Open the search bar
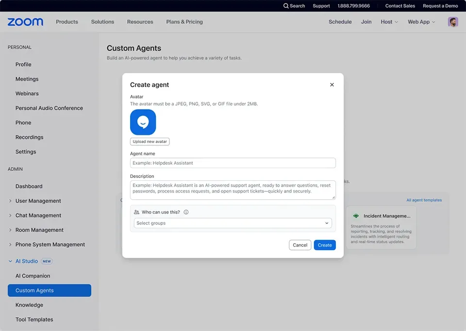The width and height of the screenshot is (466, 331). (295, 6)
